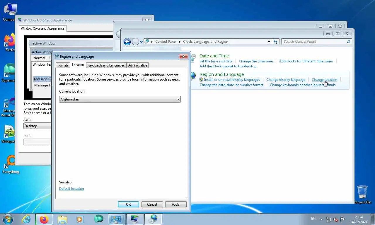Open the Computer desktop icon
The image size is (375, 225).
click(9, 12)
